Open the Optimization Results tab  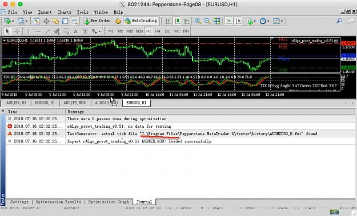[58, 202]
